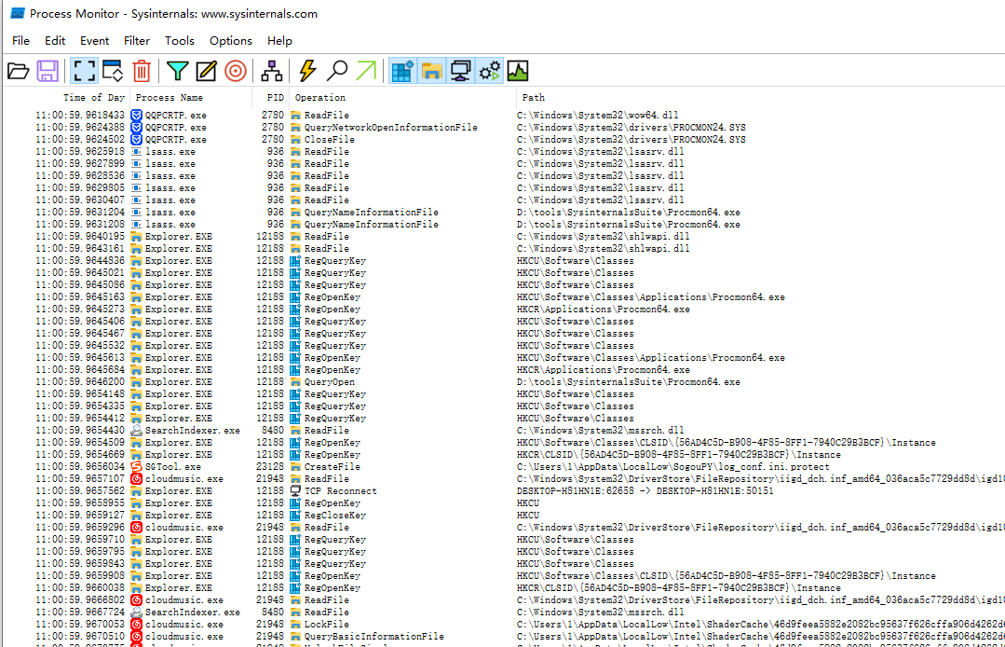Image resolution: width=1005 pixels, height=647 pixels.
Task: Click the PID column header
Action: point(270,98)
